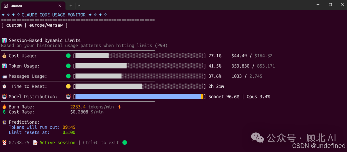The height and width of the screenshot is (152, 347).
Task: Click the robot icon next to the distribution bar
Action: click(68, 96)
